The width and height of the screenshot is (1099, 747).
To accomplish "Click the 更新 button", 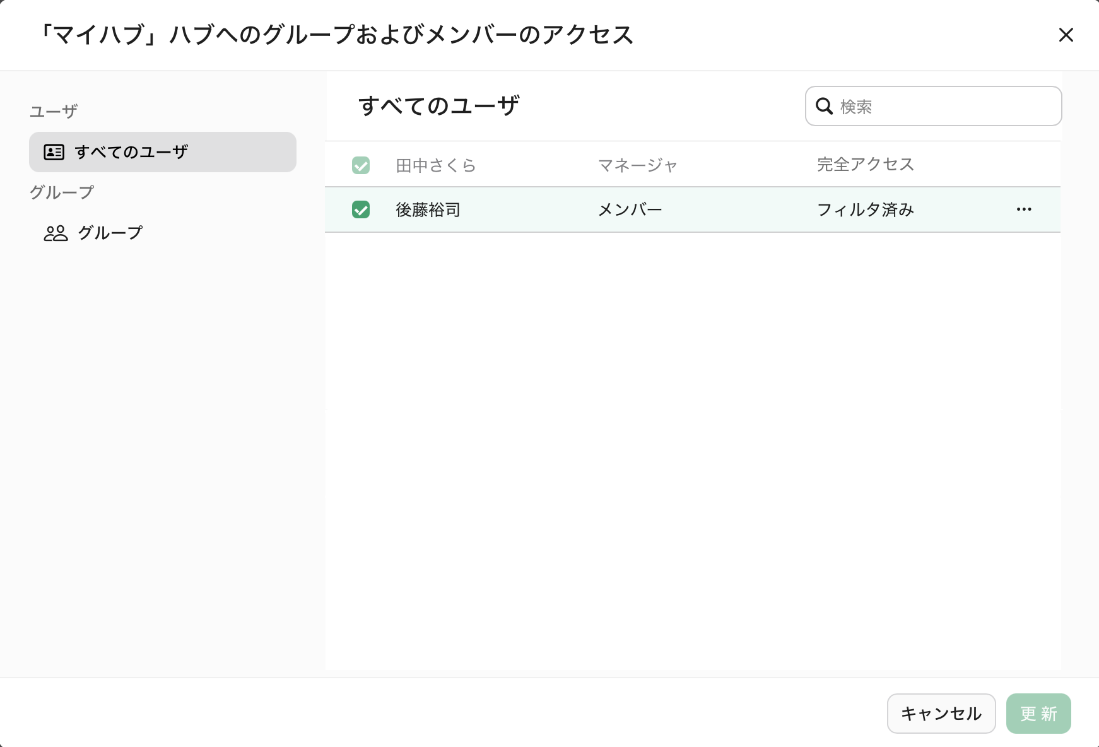I will pyautogui.click(x=1038, y=714).
